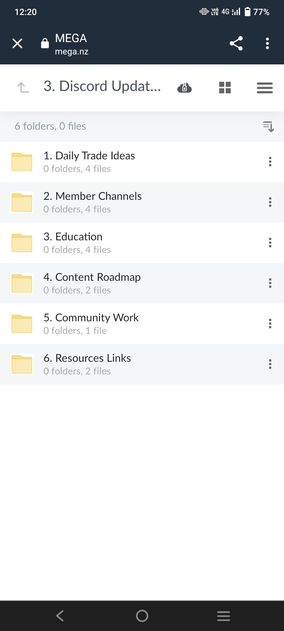Show options for Member Channels folder
Image resolution: width=284 pixels, height=631 pixels.
point(270,202)
